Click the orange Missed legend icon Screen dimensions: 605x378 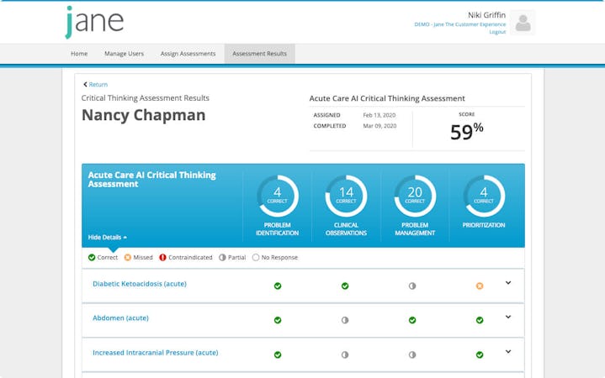coord(128,257)
